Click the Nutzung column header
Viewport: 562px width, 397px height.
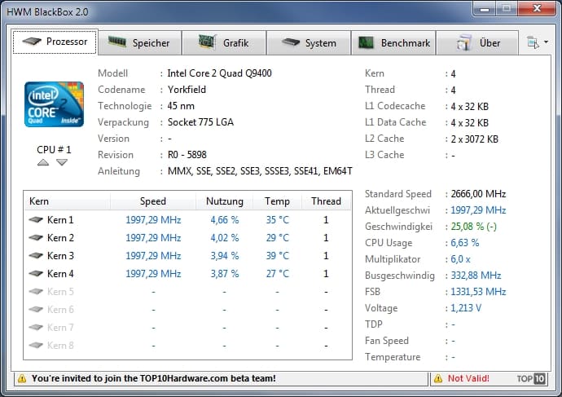pos(224,201)
